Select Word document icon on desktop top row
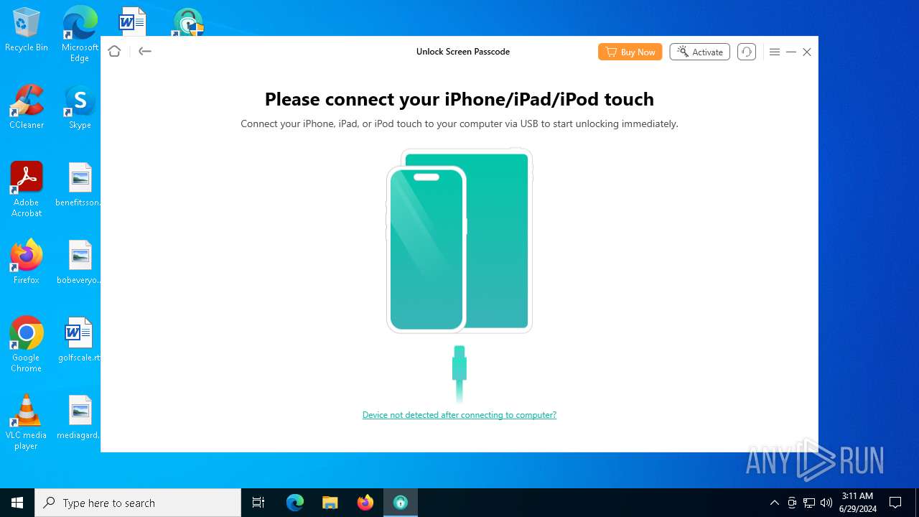 pyautogui.click(x=132, y=21)
